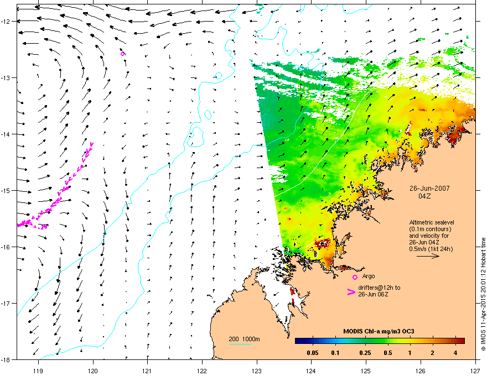Image resolution: width=487 pixels, height=376 pixels.
Task: Click the date label 26-Jun-2007
Action: (x=429, y=189)
